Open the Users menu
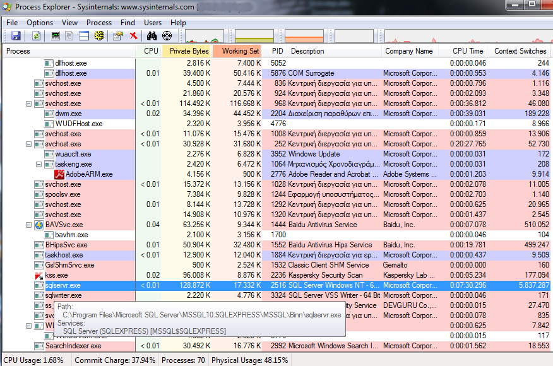The image size is (553, 366). [x=153, y=23]
